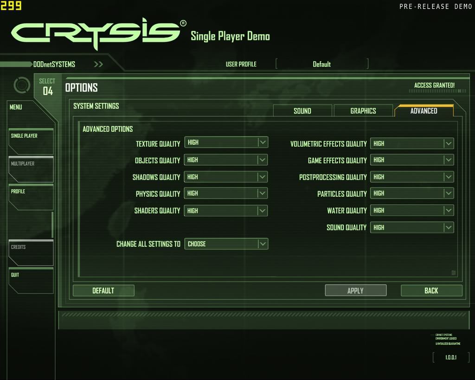Click the System Settings heading
Viewport: 475px width, 380px height.
tap(96, 106)
